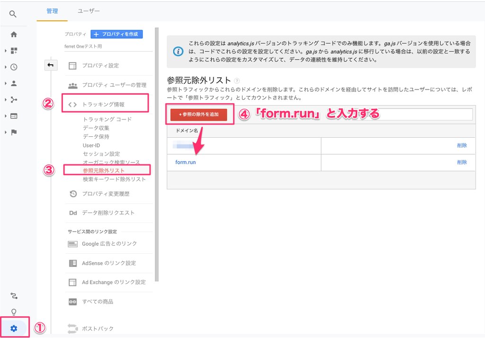
Task: Open the Realtime clock icon report
Action: coord(14,67)
